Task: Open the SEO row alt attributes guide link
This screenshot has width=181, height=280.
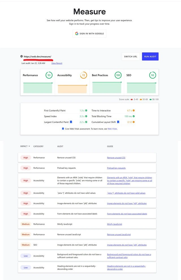Action: tap(127, 245)
